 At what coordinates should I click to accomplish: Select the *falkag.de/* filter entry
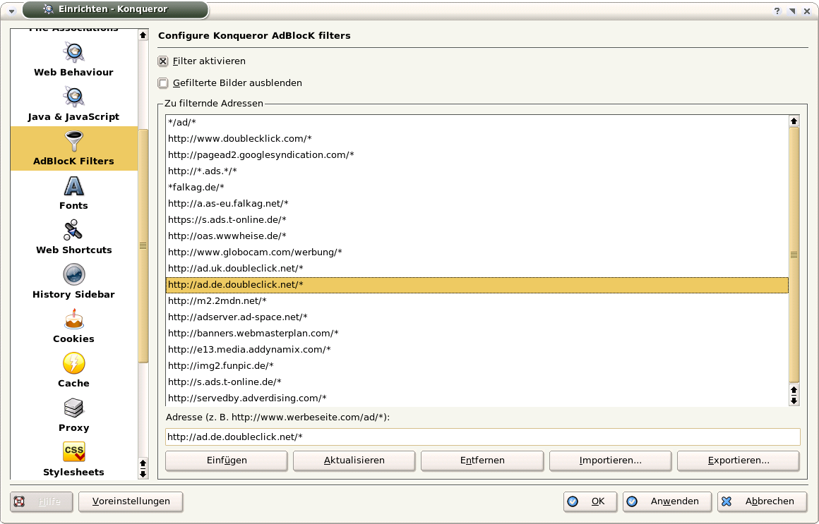pyautogui.click(x=477, y=188)
